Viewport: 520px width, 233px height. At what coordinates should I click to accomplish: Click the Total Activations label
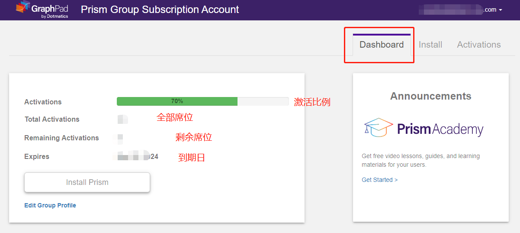coord(52,119)
